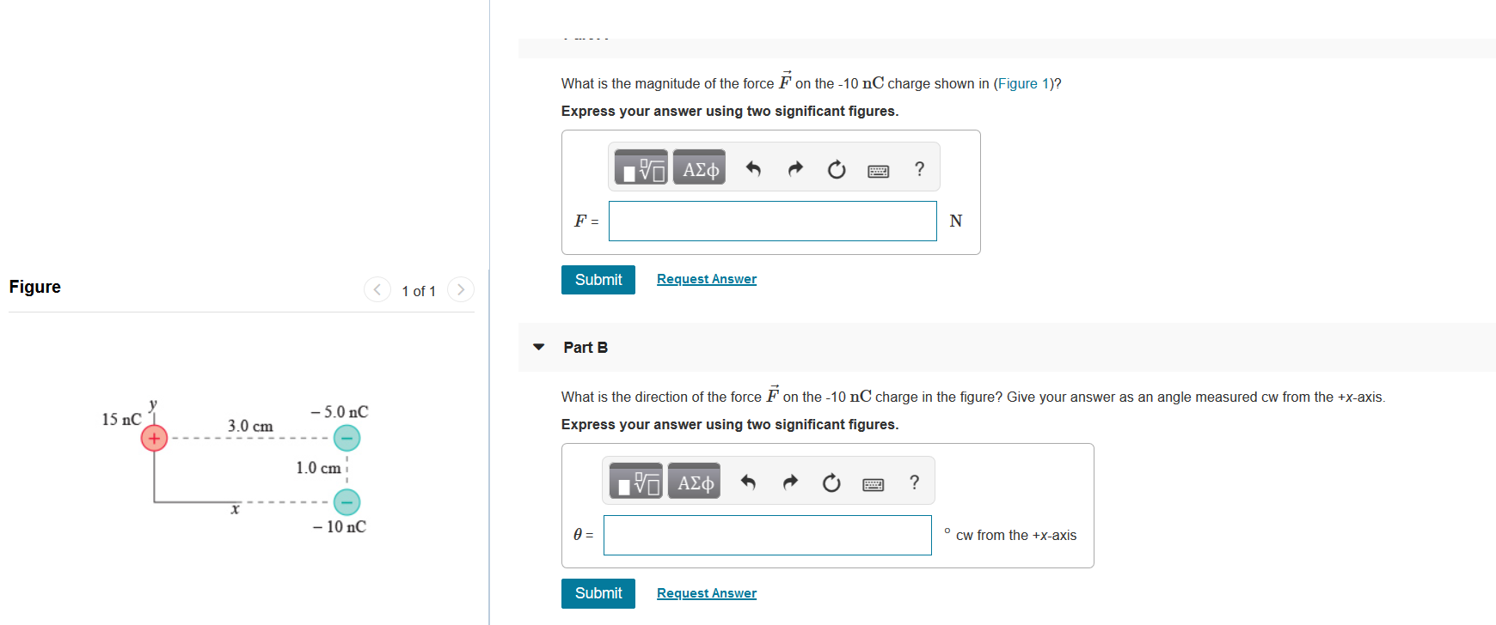This screenshot has height=625, width=1496.
Task: Open math templates in Part A toolbar
Action: pos(641,167)
